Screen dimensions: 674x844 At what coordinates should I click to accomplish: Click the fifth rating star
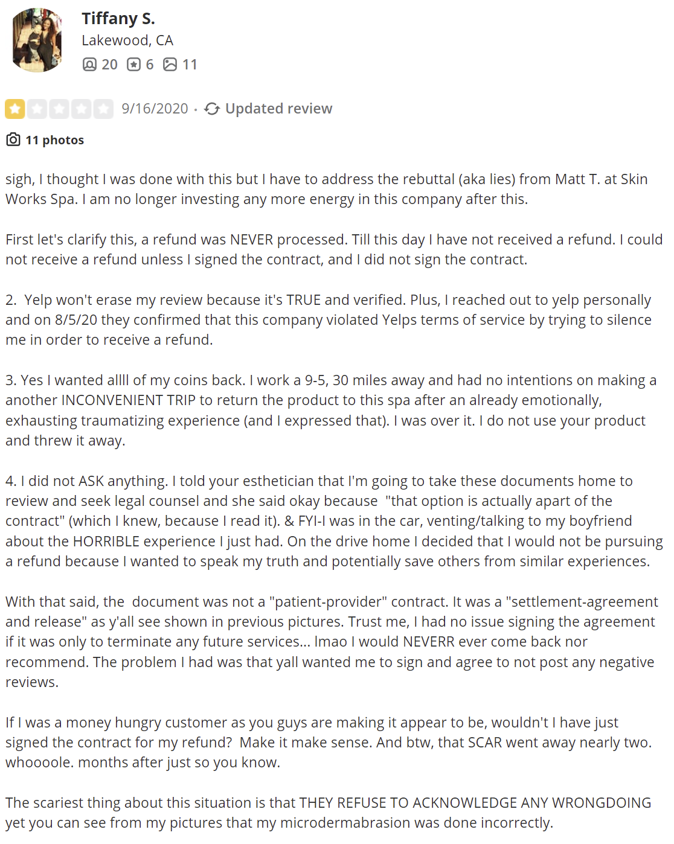[103, 109]
